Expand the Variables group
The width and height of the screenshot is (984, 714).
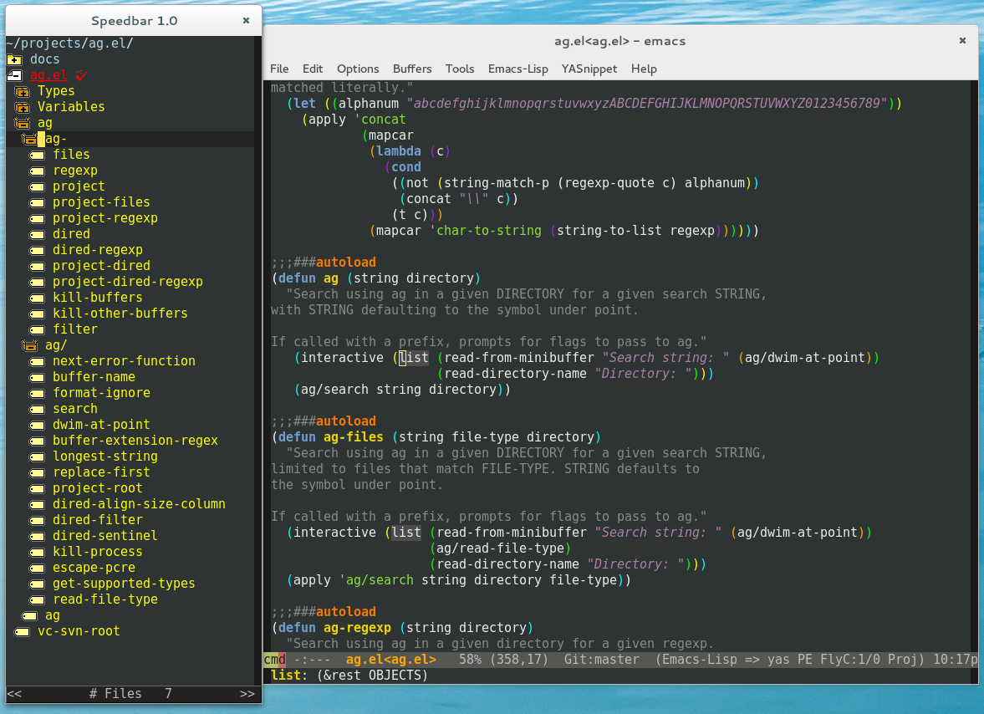pyautogui.click(x=22, y=107)
